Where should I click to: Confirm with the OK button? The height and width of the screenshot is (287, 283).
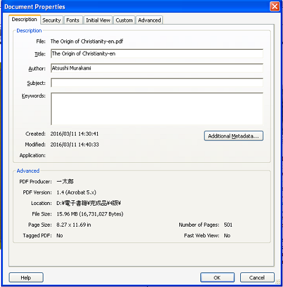point(217,278)
